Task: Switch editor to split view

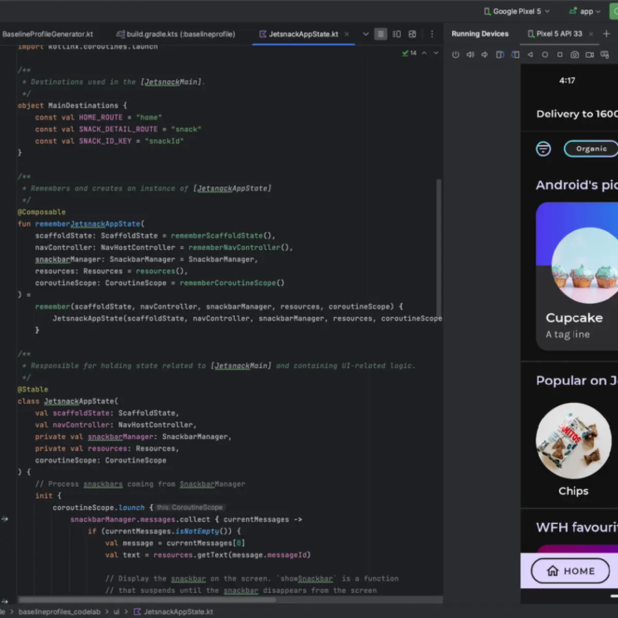Action: [397, 34]
